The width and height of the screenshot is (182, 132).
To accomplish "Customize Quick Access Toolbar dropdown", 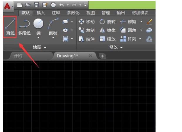I will coord(85,5).
